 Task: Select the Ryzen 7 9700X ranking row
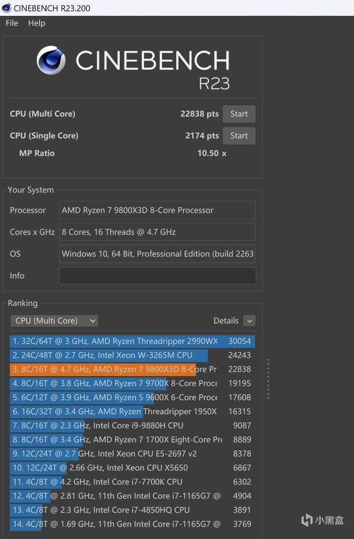pyautogui.click(x=132, y=383)
